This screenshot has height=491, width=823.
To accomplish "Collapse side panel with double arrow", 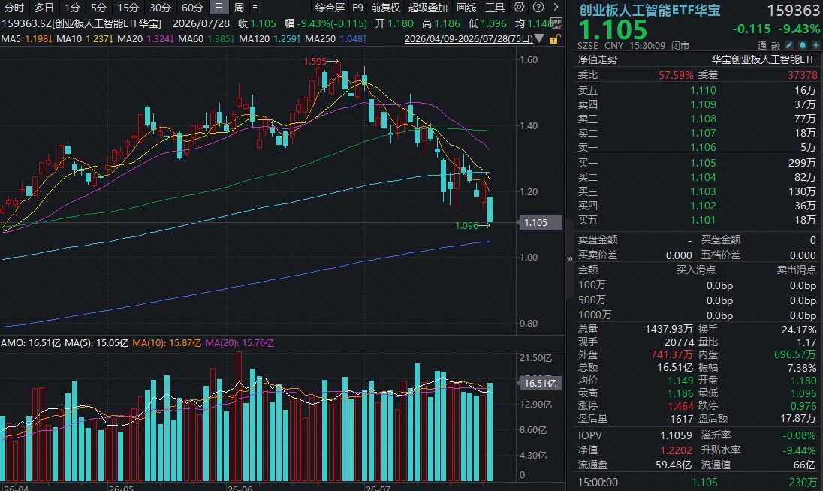I will (569, 258).
